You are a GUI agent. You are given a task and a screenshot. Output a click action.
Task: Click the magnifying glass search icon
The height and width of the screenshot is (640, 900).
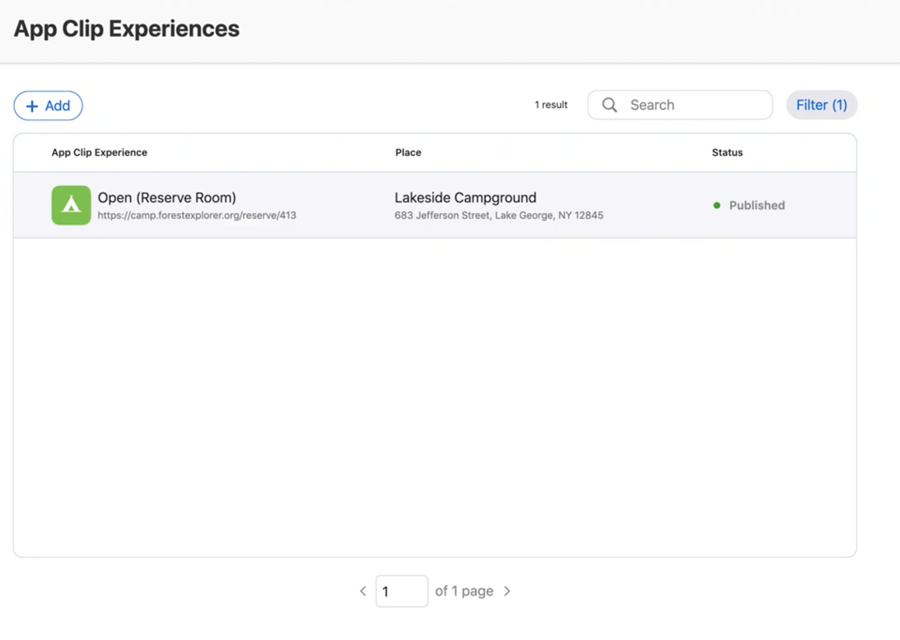pyautogui.click(x=610, y=105)
